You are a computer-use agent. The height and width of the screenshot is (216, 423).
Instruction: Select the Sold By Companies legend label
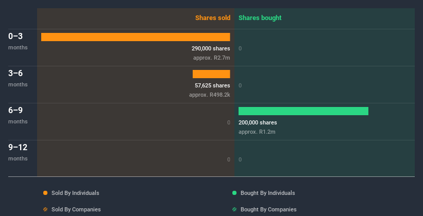point(76,209)
